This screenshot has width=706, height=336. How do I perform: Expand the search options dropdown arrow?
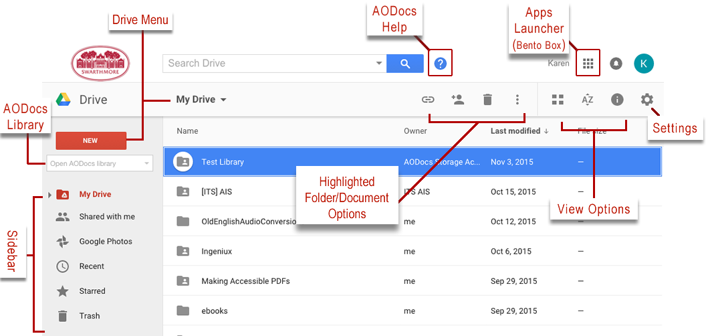(379, 64)
